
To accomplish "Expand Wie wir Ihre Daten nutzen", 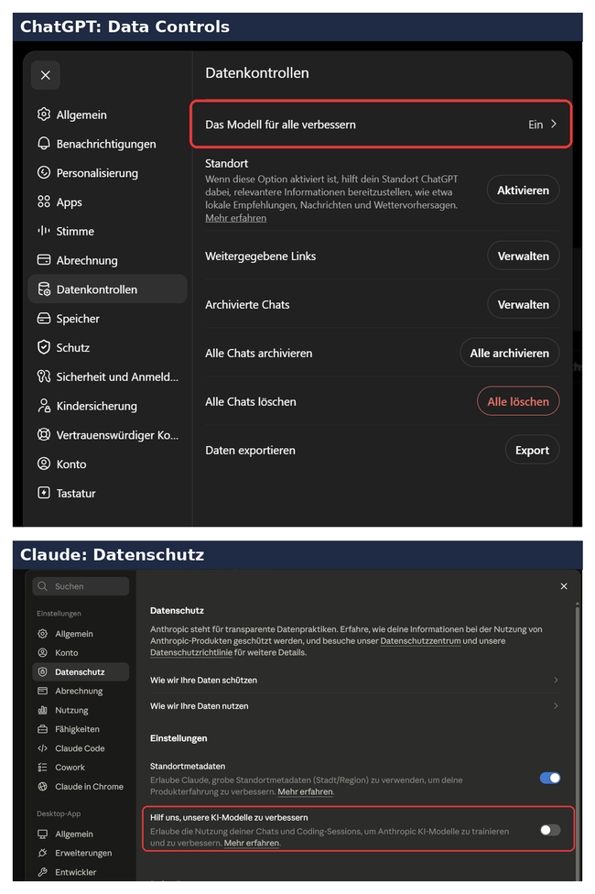I will click(354, 706).
